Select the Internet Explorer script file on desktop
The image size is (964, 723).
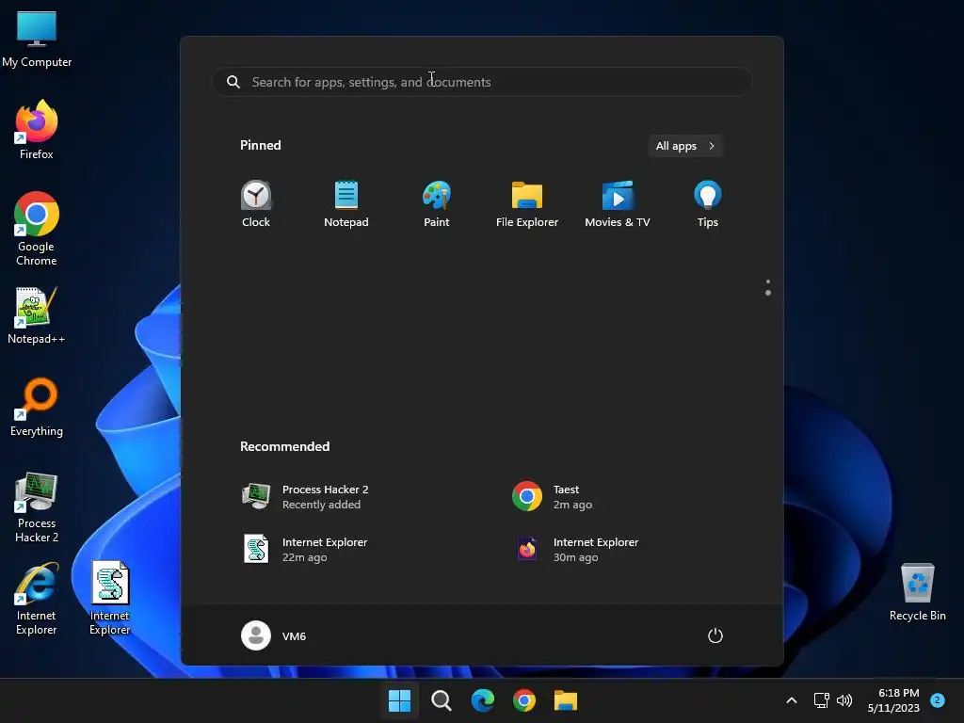(110, 599)
